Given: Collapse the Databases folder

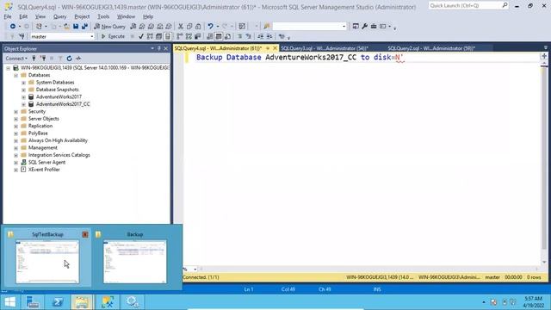Looking at the screenshot, I should point(15,75).
